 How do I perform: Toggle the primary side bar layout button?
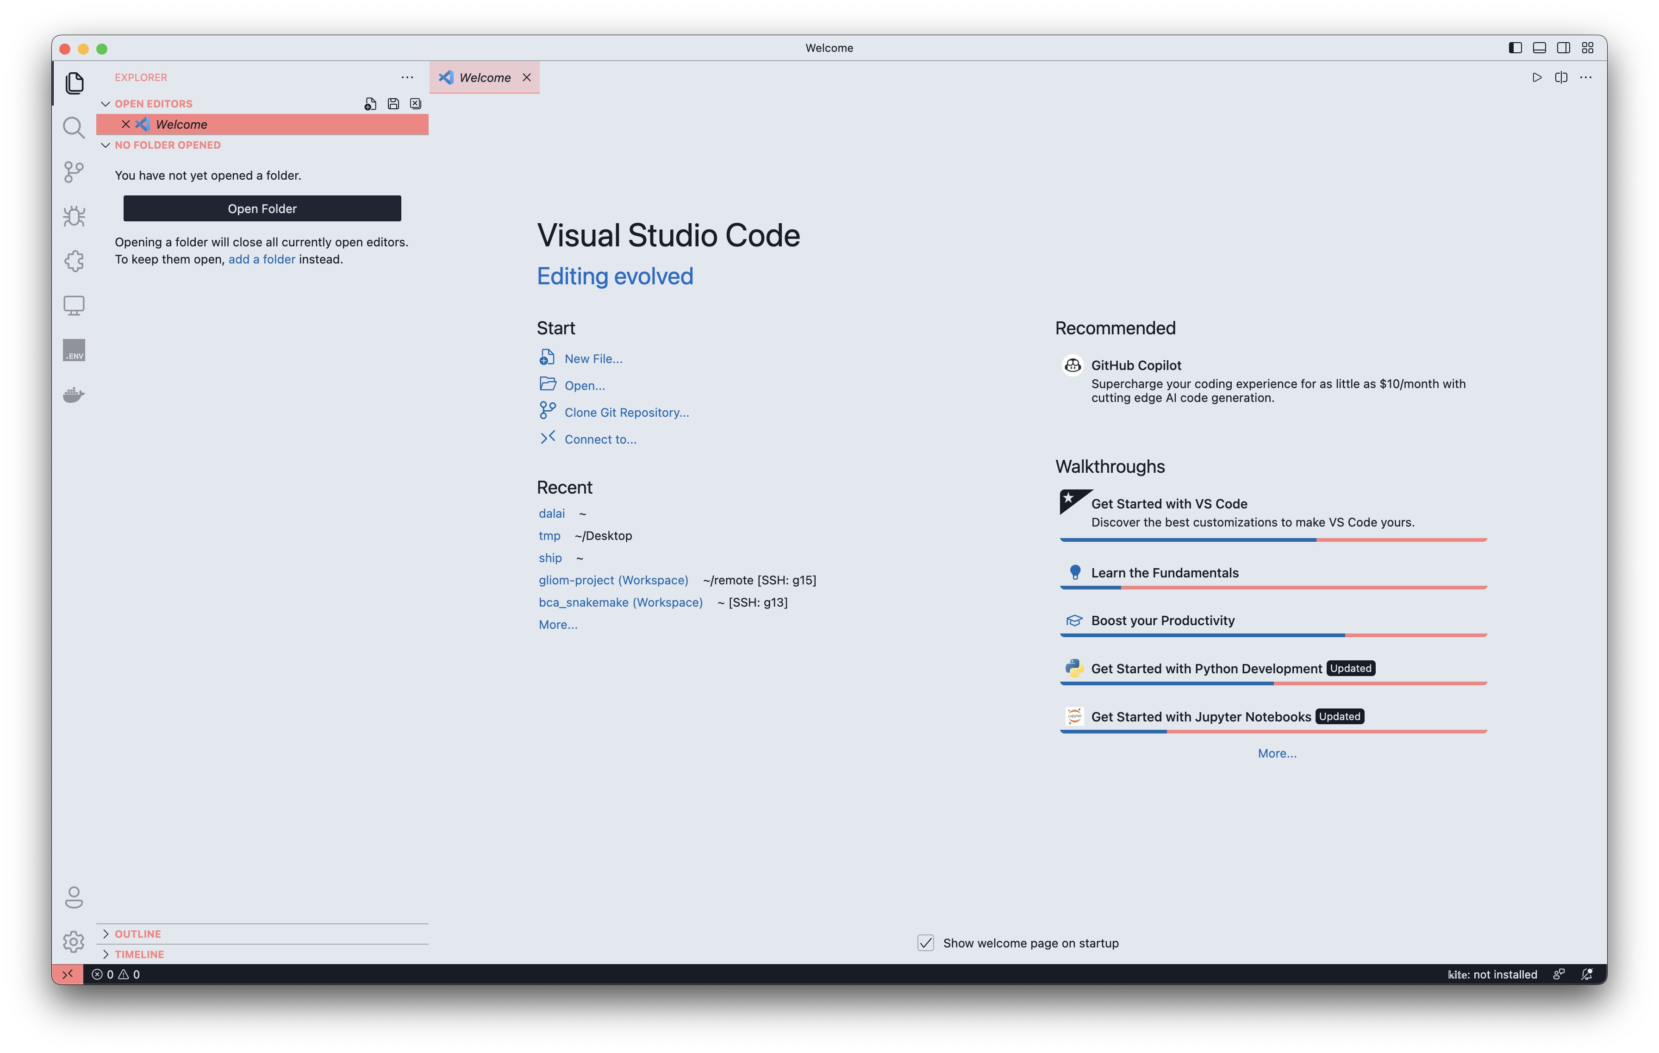(x=1514, y=48)
